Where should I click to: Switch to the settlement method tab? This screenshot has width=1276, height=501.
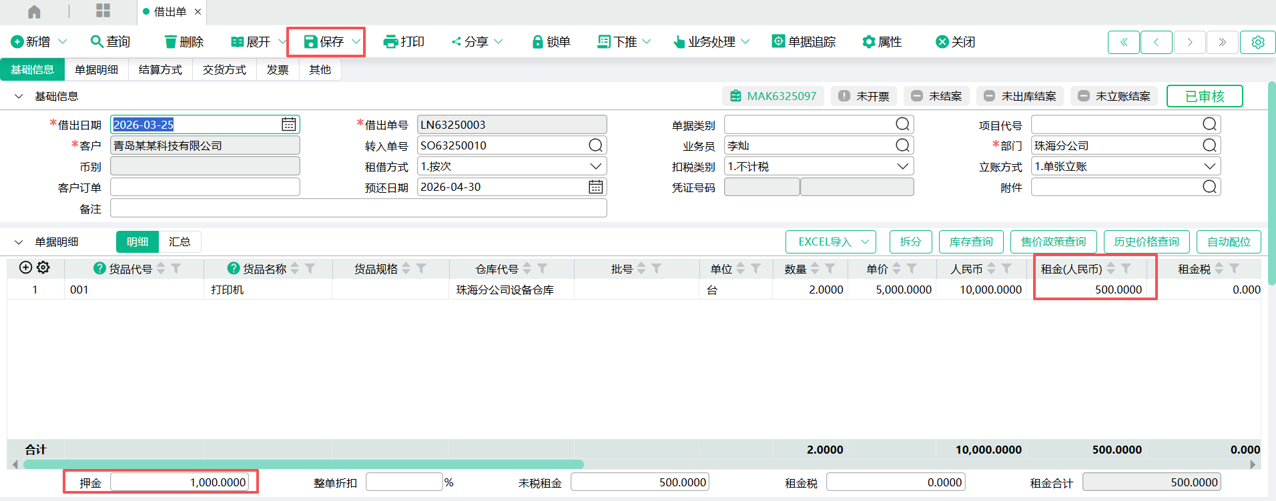click(160, 69)
